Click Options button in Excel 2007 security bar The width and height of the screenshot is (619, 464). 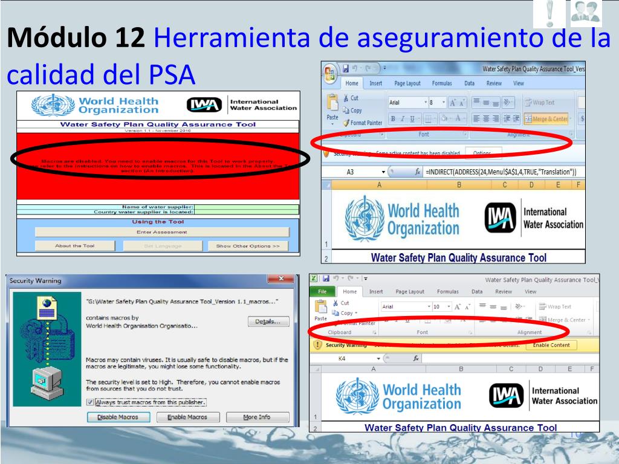(x=484, y=152)
